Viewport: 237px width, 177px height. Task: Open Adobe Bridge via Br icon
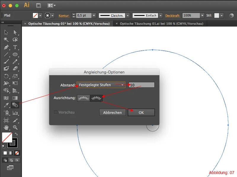(39, 6)
